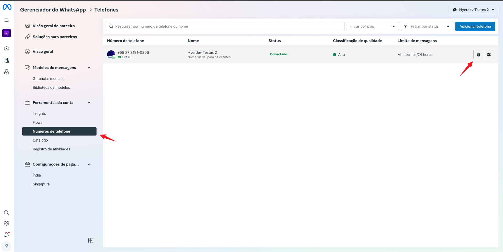Image resolution: width=503 pixels, height=252 pixels.
Task: Click the Nome column header
Action: (x=193, y=41)
